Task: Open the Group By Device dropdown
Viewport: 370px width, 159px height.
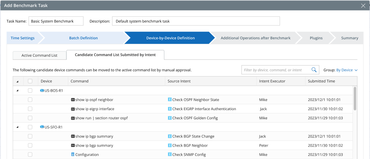Action: coord(347,70)
